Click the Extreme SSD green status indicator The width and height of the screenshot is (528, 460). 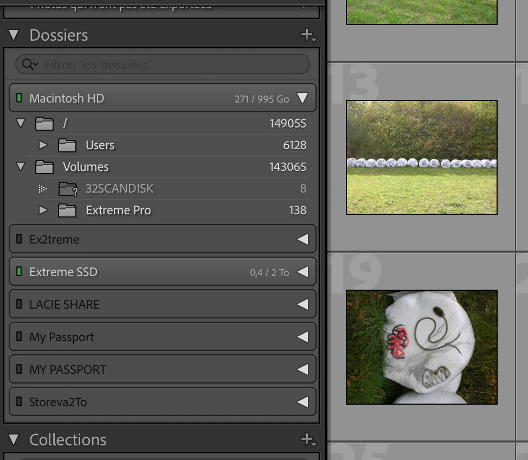19,271
